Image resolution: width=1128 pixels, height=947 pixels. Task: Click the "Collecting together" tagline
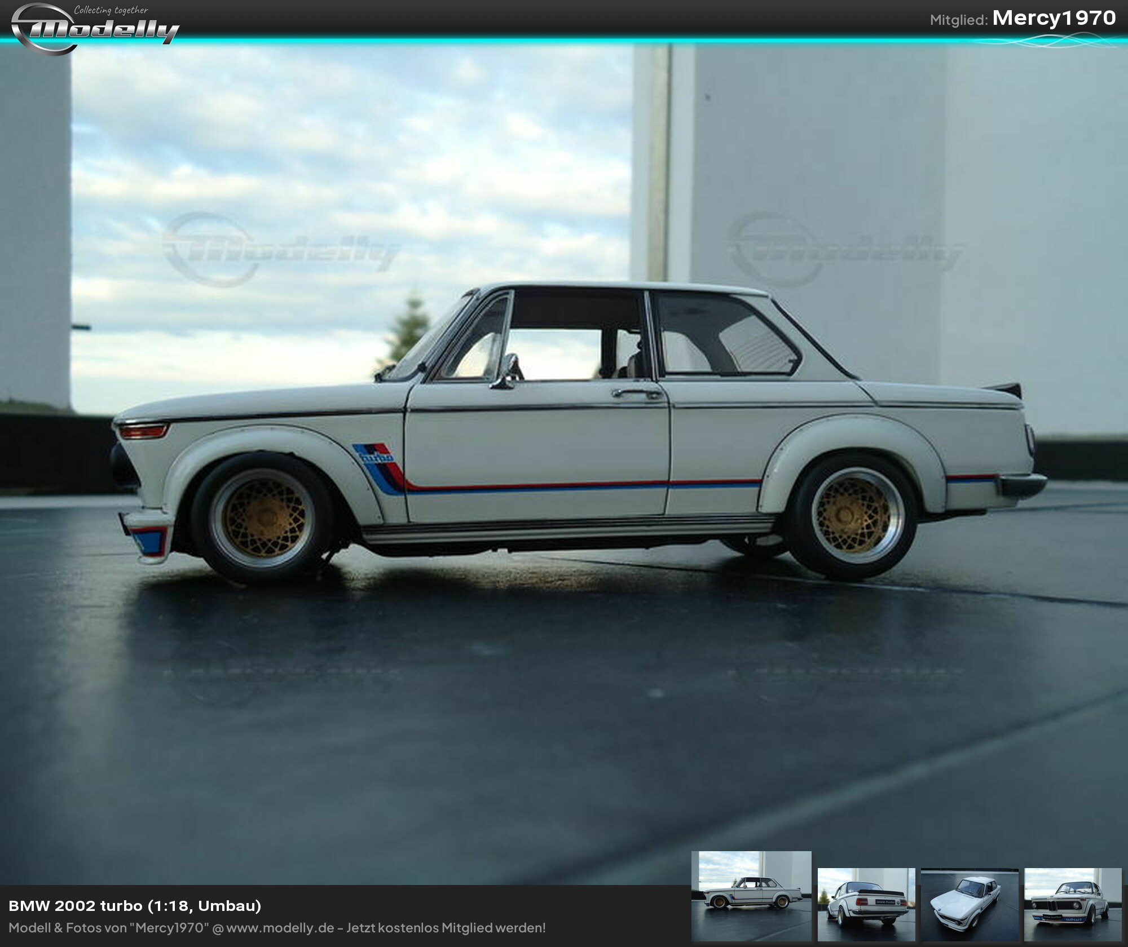(111, 10)
